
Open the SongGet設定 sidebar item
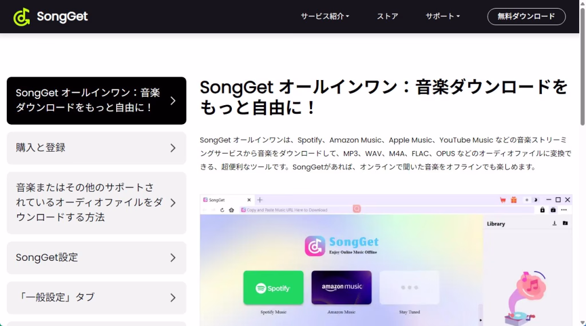tap(96, 258)
